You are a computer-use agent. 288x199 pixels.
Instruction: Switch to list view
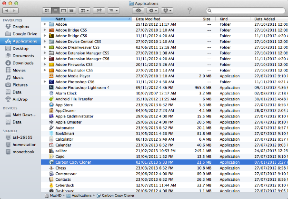tap(55, 10)
